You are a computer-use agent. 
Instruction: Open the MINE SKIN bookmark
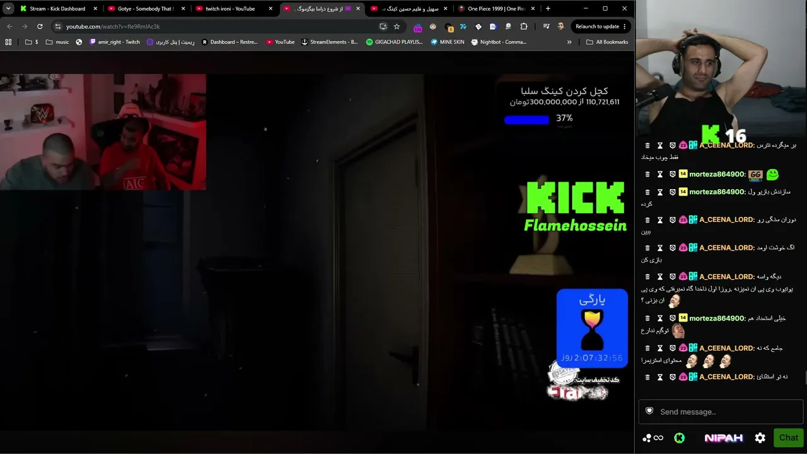[x=447, y=42]
